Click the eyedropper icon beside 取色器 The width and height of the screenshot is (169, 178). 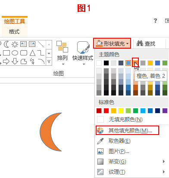[100, 141]
